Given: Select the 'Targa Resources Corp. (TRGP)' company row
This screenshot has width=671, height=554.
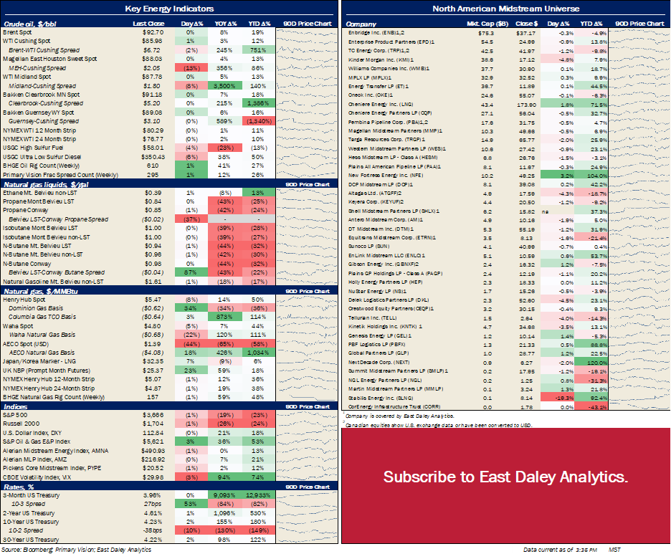Looking at the screenshot, I should (387, 140).
